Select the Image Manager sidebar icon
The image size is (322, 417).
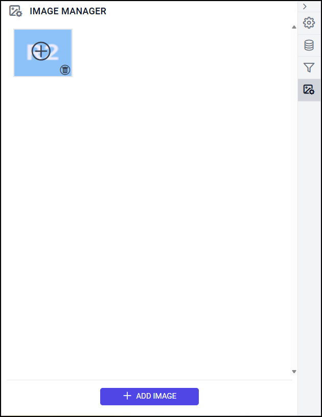point(309,90)
